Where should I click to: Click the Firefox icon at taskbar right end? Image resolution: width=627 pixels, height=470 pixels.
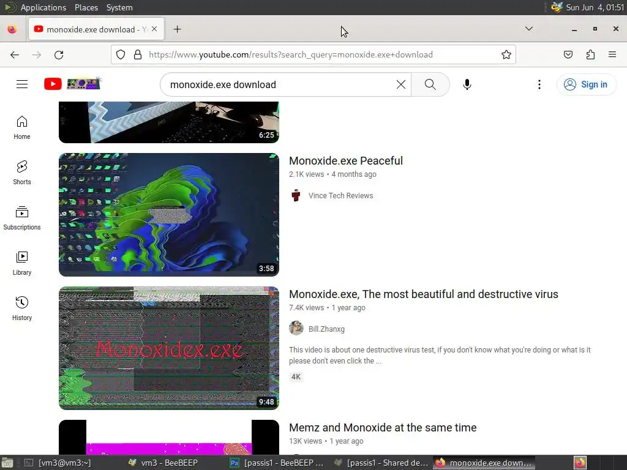[580, 463]
